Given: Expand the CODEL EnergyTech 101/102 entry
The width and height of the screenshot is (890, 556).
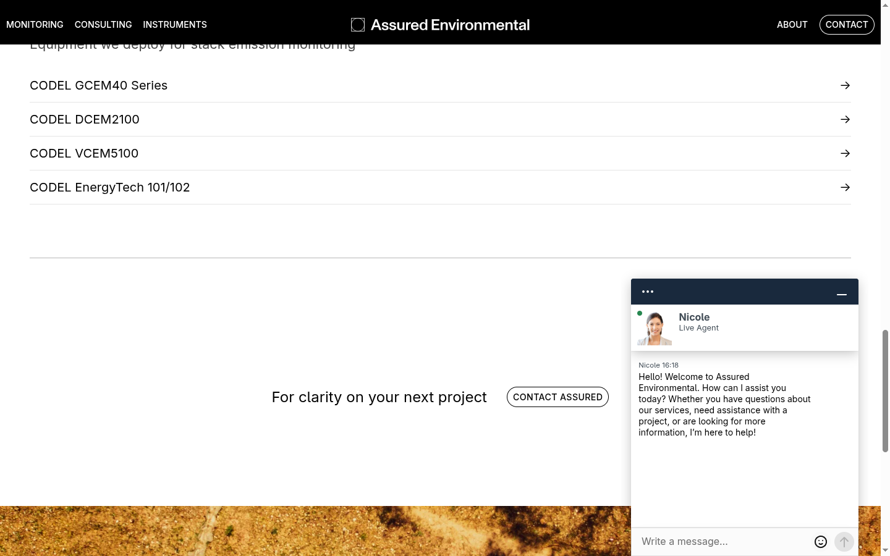Looking at the screenshot, I should click(x=109, y=187).
